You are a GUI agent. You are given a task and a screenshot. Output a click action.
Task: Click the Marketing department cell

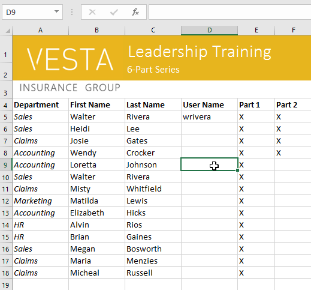point(40,201)
